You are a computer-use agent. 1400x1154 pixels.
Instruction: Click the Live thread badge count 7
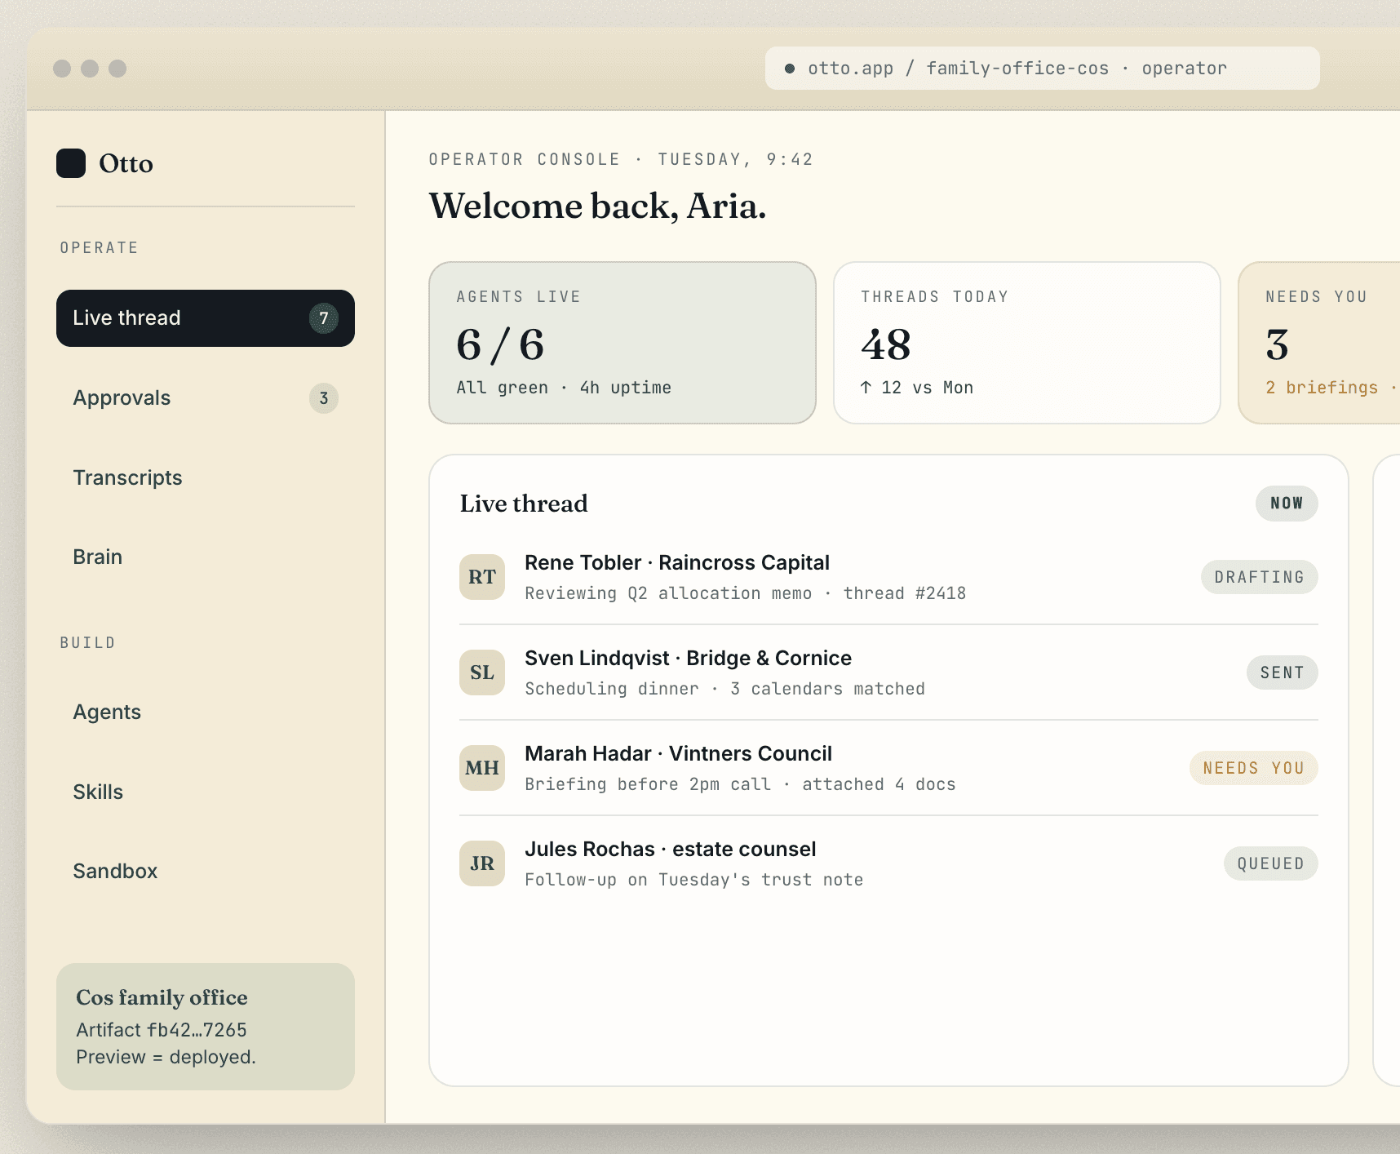point(324,318)
